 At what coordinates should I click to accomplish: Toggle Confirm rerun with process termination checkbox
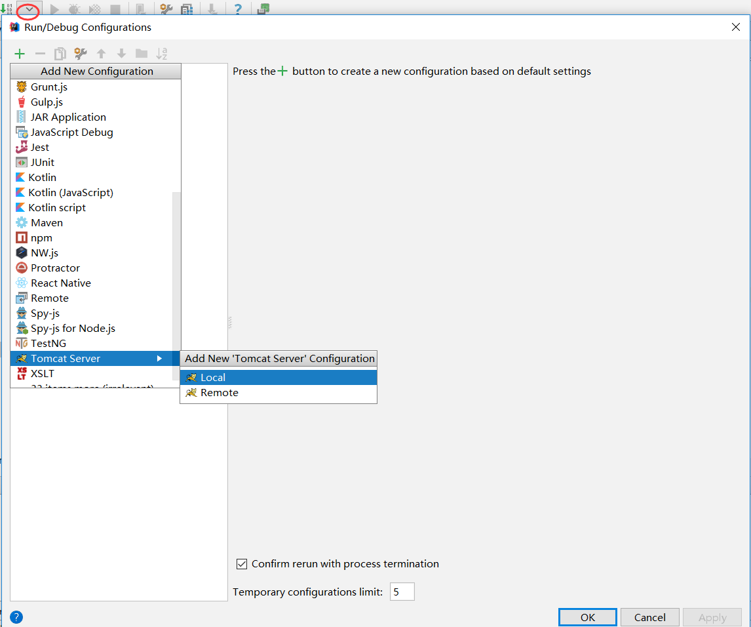click(242, 564)
